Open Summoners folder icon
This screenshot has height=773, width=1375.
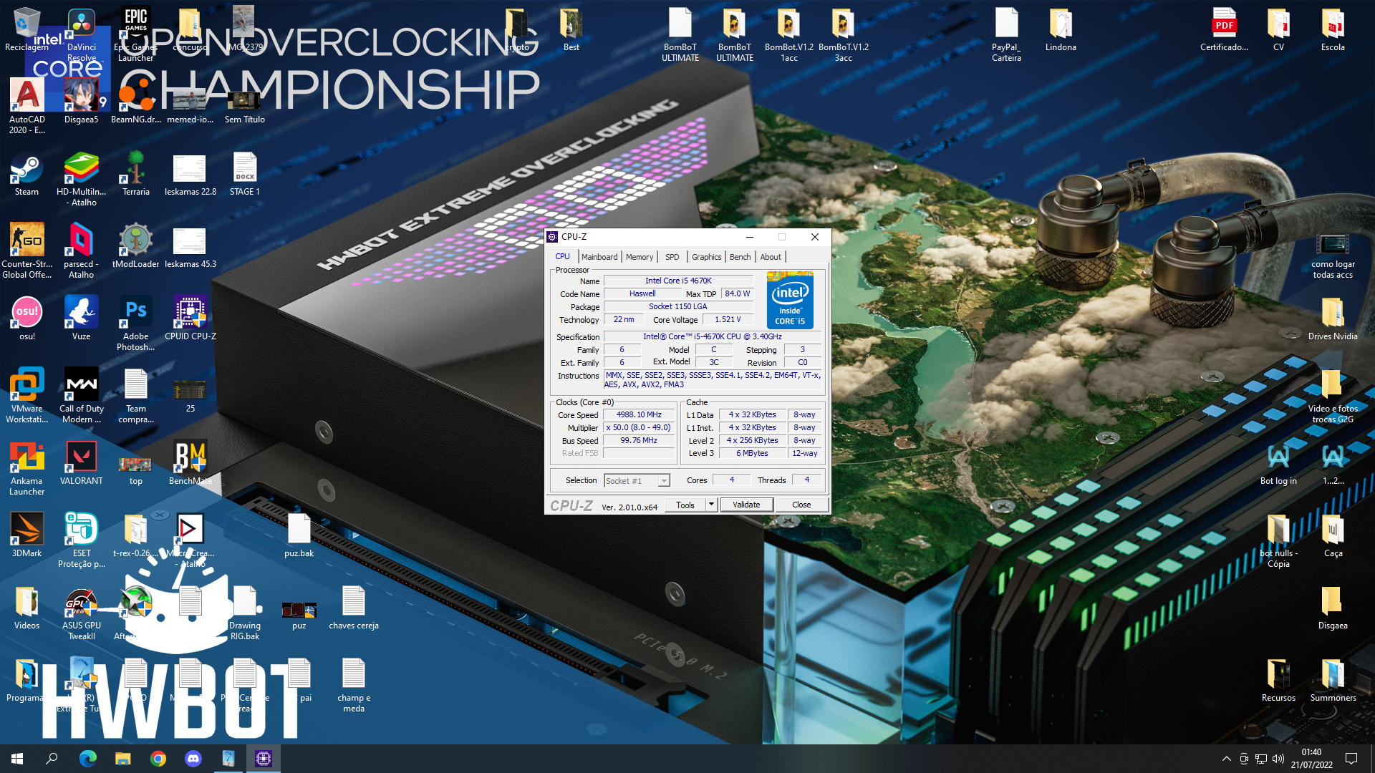(1333, 679)
